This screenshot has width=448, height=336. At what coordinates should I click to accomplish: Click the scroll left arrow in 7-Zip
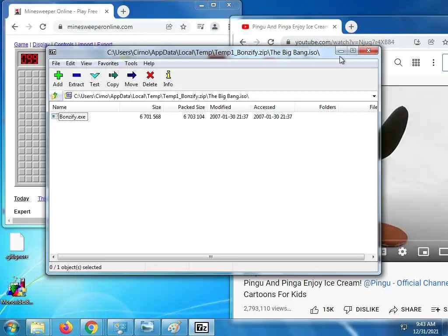coord(53,257)
